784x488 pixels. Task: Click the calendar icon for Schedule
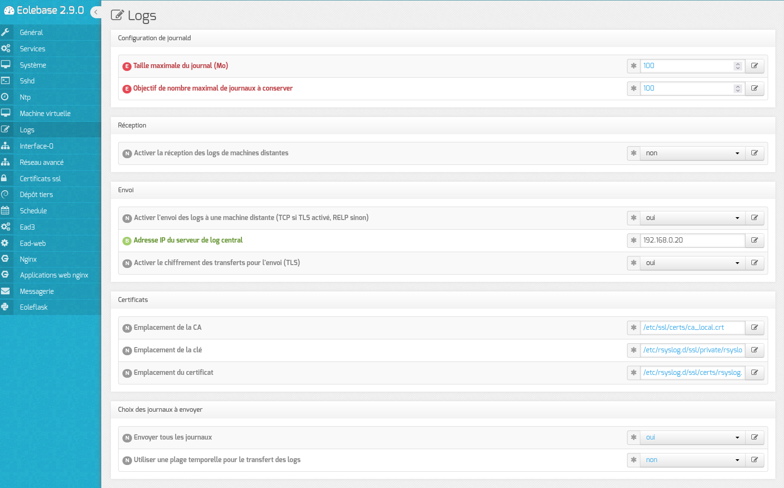click(x=5, y=210)
